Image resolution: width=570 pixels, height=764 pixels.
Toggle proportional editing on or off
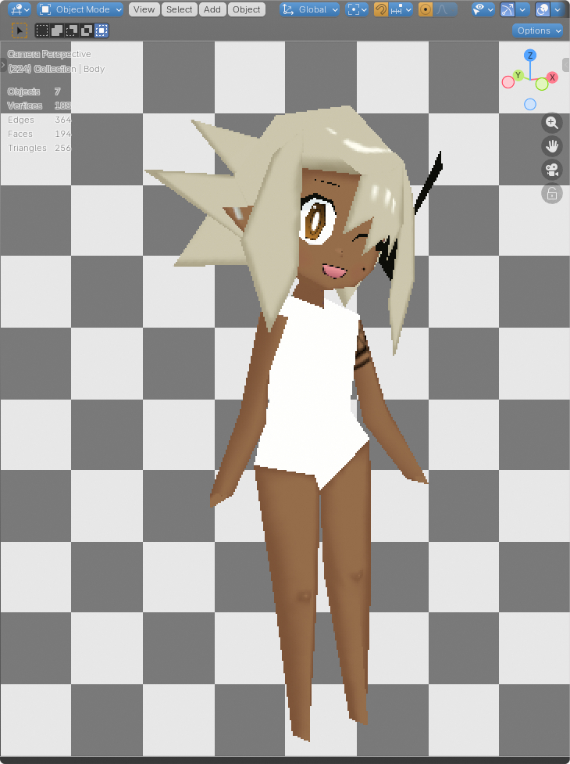coord(426,10)
